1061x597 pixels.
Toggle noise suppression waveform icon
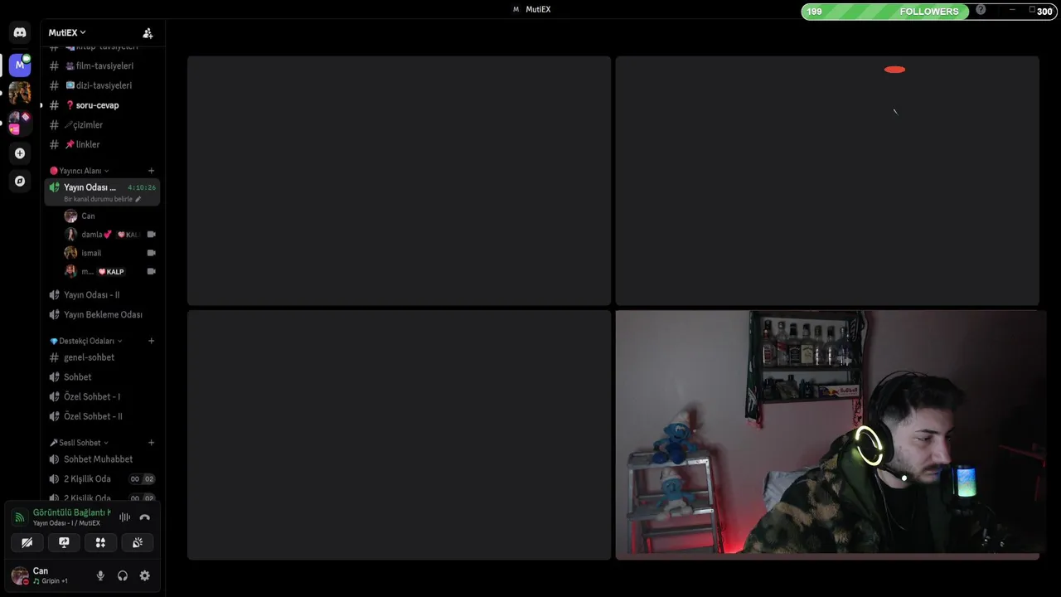click(x=124, y=517)
